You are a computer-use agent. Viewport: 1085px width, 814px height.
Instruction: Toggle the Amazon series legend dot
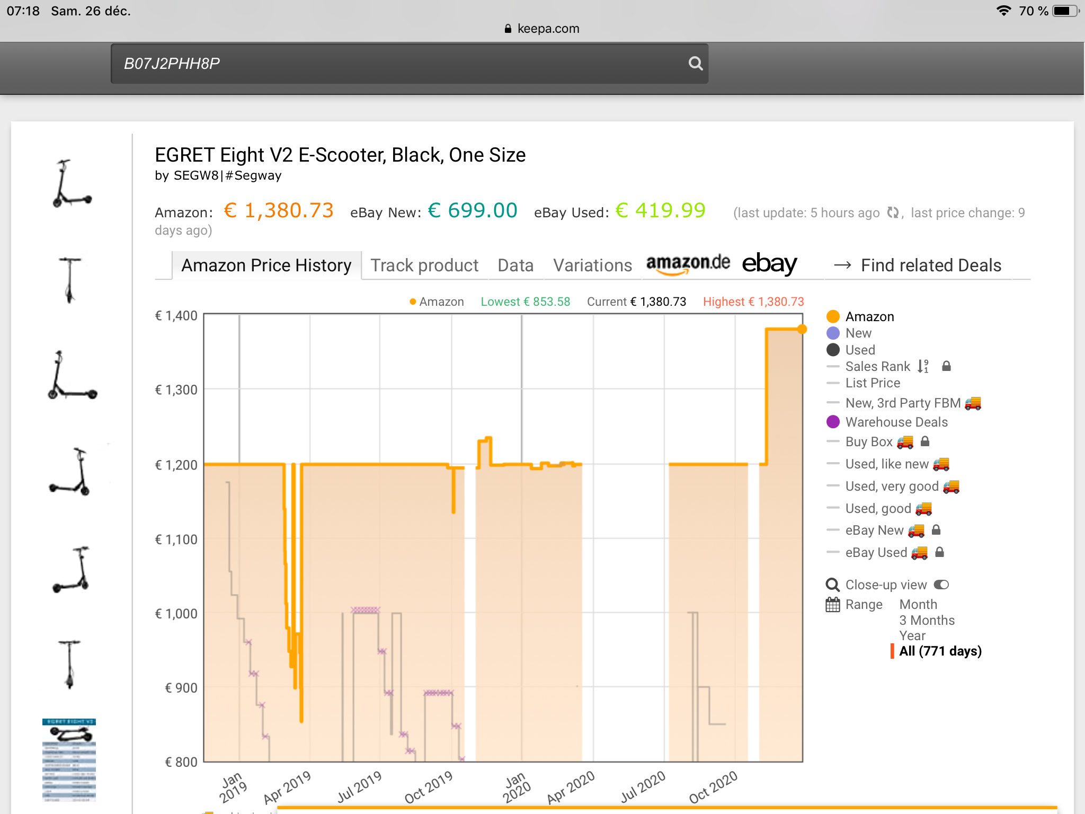click(833, 316)
